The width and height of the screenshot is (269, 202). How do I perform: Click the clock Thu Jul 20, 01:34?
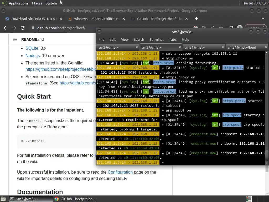click(x=255, y=3)
